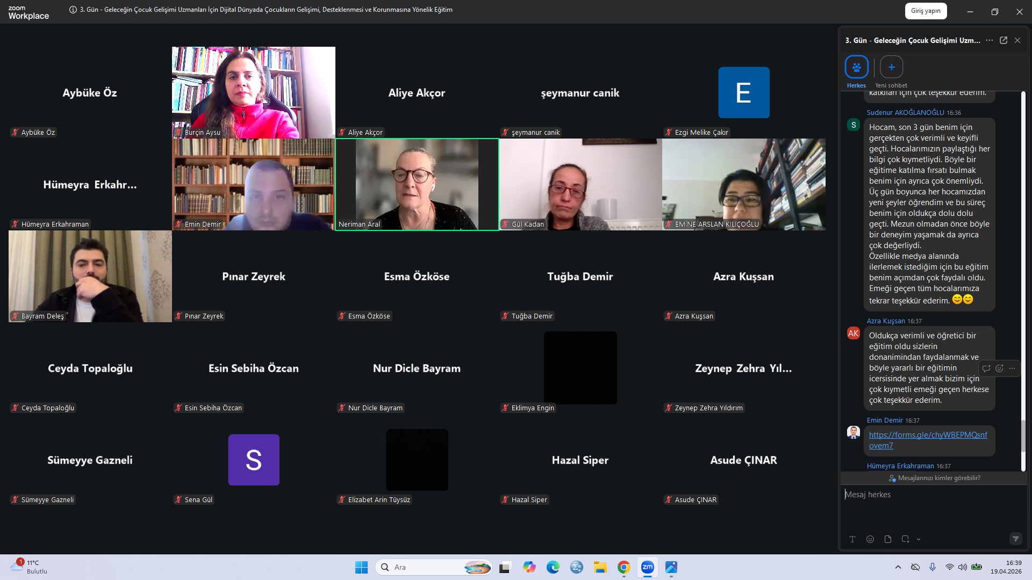This screenshot has height=580, width=1032.
Task: Click the Pınar Zeyrek name label
Action: (x=199, y=316)
